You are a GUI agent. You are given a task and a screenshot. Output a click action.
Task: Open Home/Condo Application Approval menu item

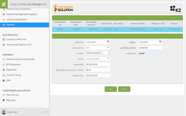tap(22, 14)
